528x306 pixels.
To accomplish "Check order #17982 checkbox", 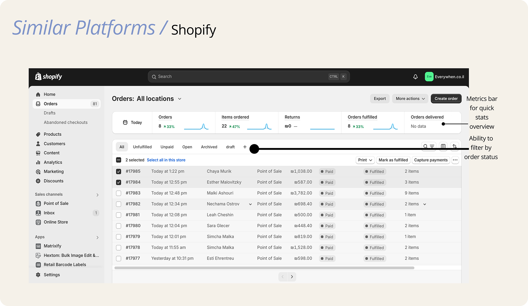I will tap(119, 204).
